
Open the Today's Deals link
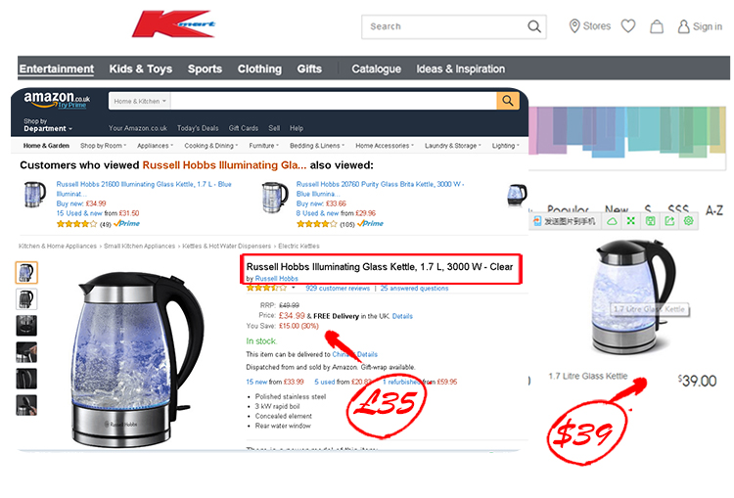click(198, 128)
